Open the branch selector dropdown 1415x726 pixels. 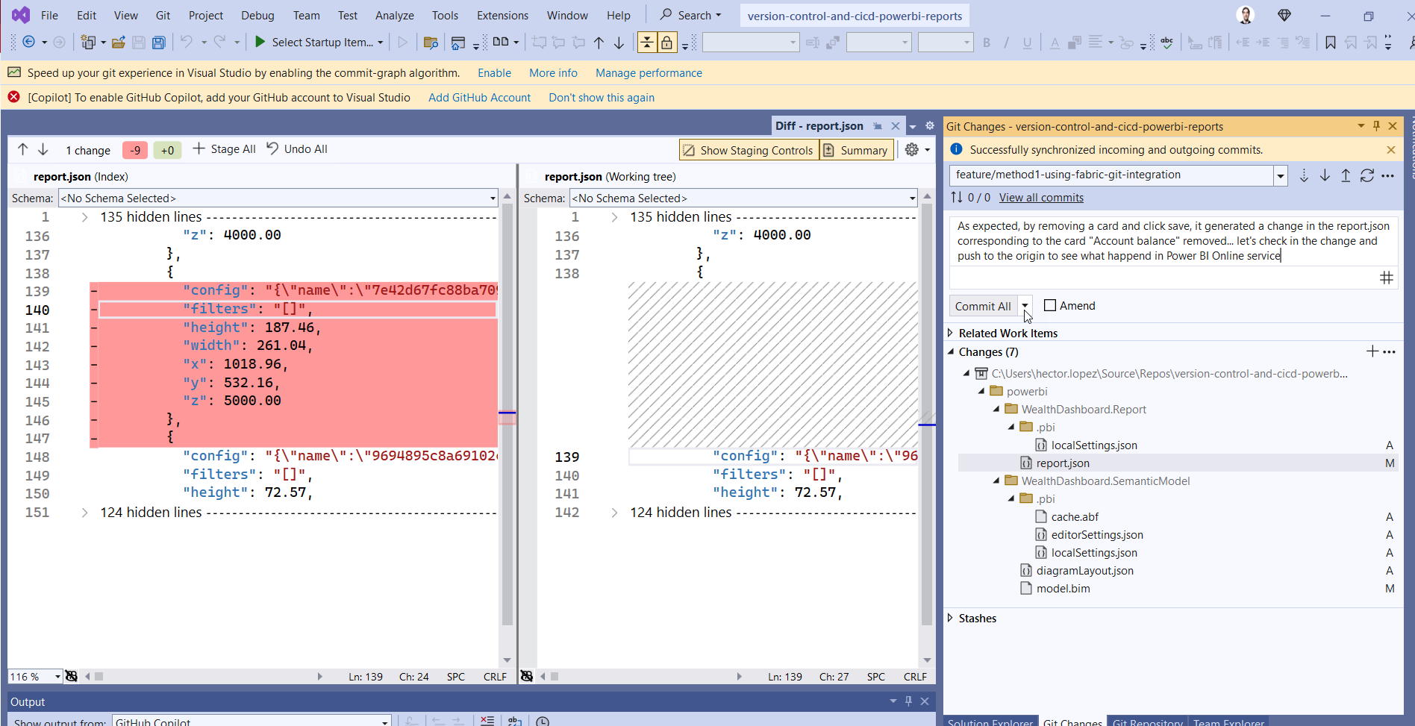pos(1281,175)
